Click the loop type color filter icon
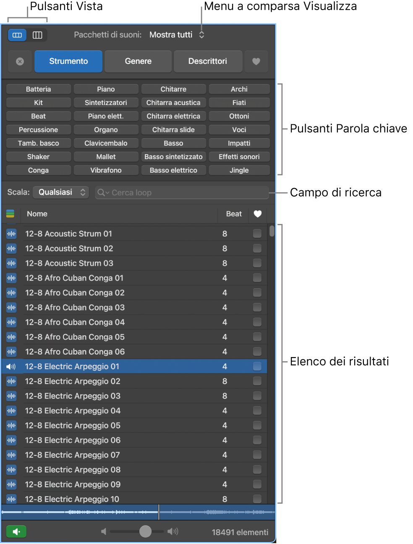This screenshot has height=544, width=413. [10, 214]
